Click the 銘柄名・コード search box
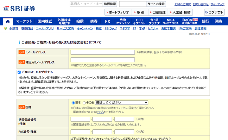228x140 pixels. coord(86,4)
